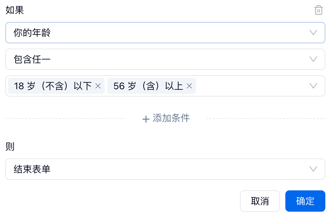Click the 如果 section label
The image size is (334, 219).
[x=15, y=10]
